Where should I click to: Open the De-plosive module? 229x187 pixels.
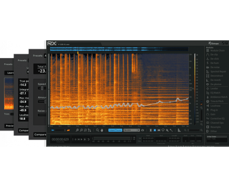214,84
